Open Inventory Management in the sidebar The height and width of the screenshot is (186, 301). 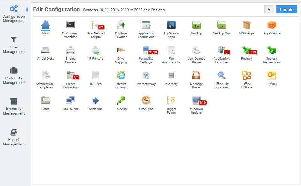click(14, 106)
